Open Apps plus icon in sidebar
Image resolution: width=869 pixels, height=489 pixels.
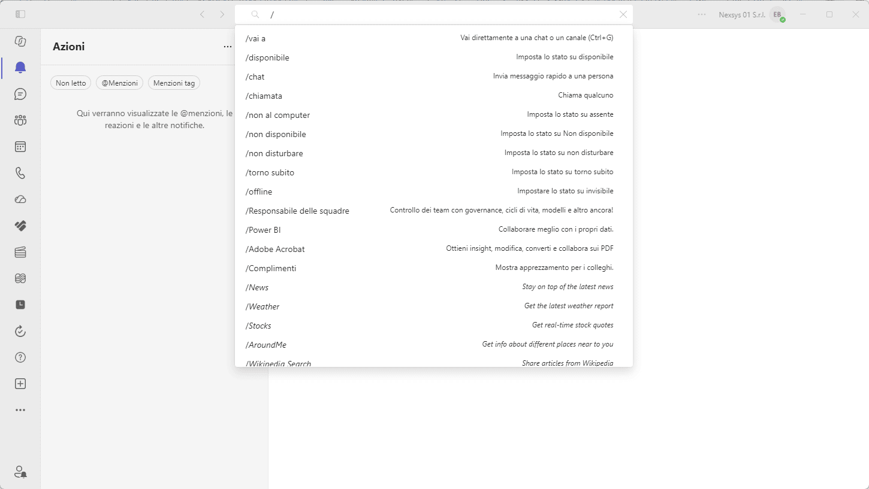coord(20,384)
